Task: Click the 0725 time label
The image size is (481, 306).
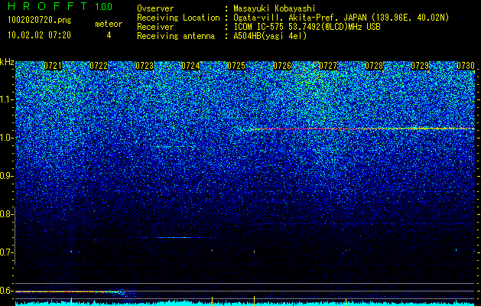Action: [x=236, y=66]
